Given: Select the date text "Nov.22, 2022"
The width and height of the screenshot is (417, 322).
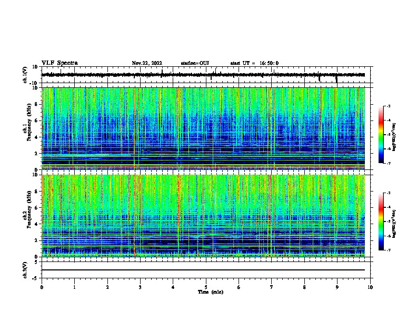Looking at the screenshot, I should (147, 63).
